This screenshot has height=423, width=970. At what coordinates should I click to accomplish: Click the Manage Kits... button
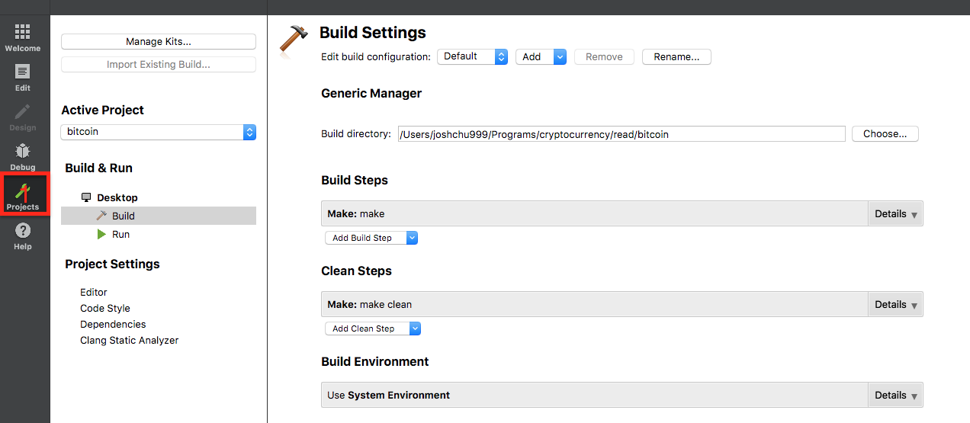pos(159,42)
